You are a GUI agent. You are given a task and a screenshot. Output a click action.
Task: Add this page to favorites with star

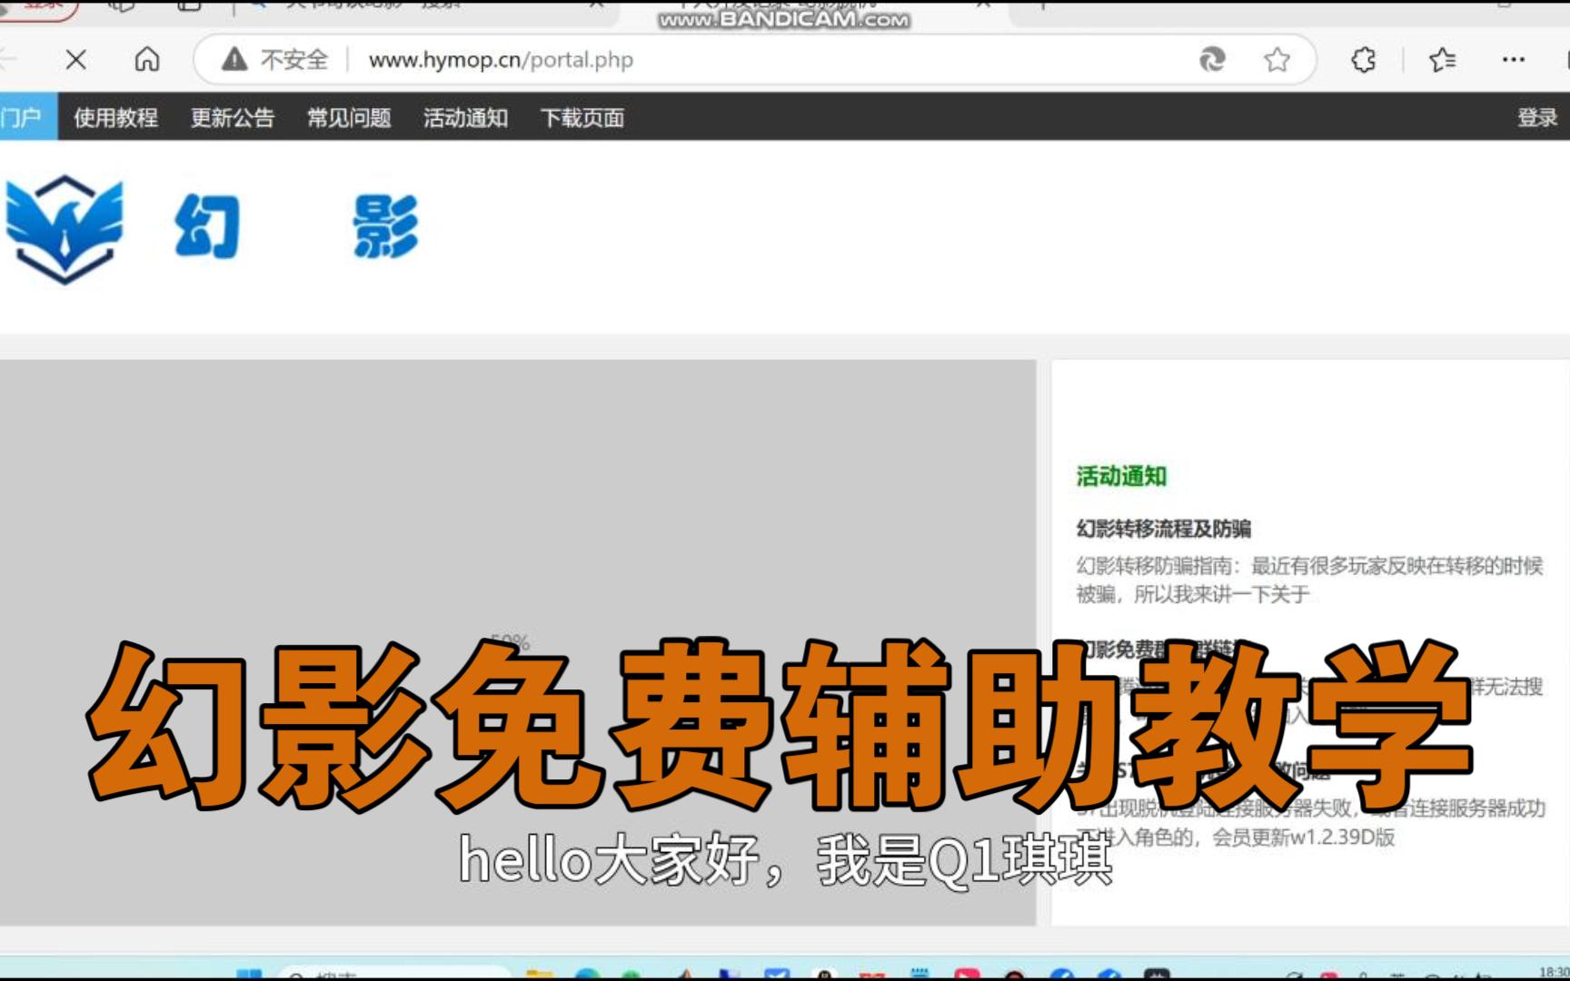click(1277, 60)
